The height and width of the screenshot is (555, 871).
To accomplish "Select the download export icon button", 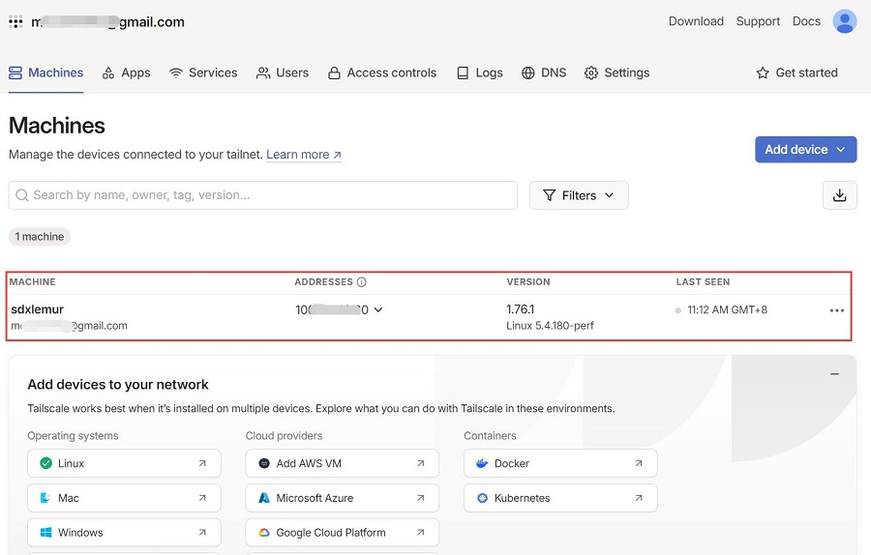I will pos(839,194).
